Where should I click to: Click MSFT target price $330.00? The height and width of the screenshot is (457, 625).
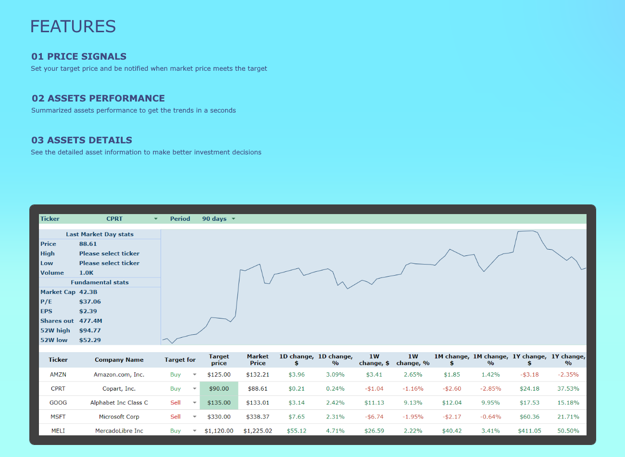click(219, 417)
